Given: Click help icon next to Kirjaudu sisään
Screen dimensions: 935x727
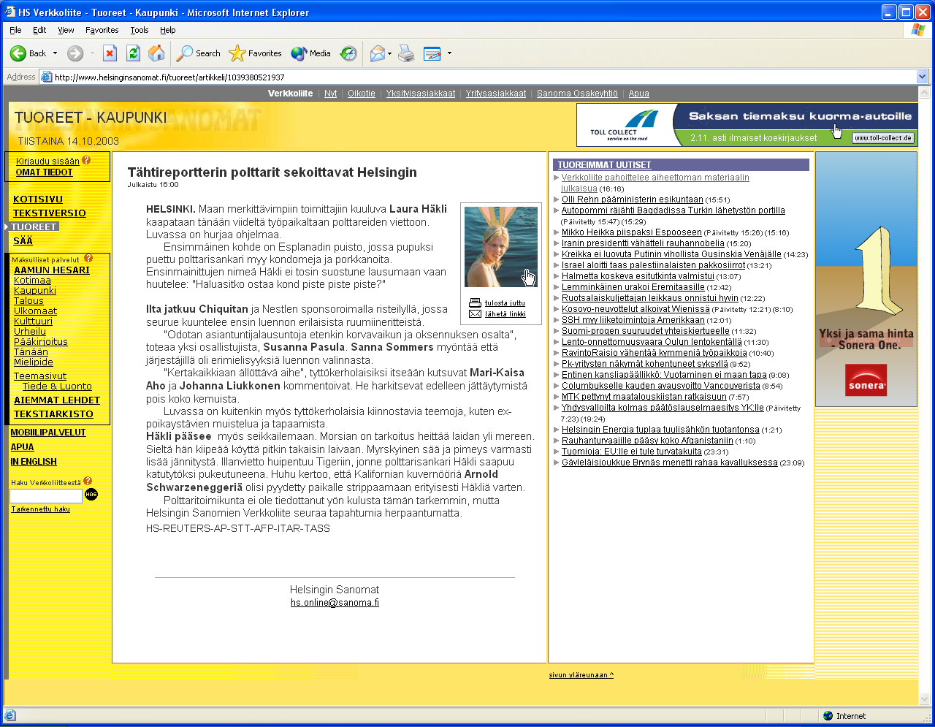Looking at the screenshot, I should (x=86, y=160).
